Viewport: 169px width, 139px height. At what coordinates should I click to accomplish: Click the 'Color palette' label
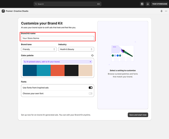click(x=27, y=55)
